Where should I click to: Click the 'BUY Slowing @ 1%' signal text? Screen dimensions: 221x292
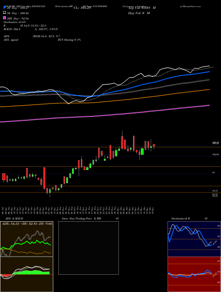69,40
